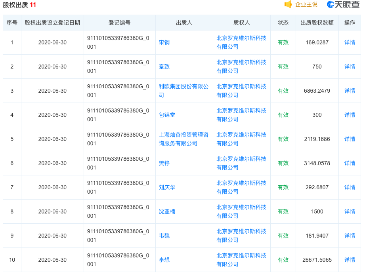Open pledgor 秦致 profile link
The height and width of the screenshot is (276, 365).
click(x=164, y=67)
